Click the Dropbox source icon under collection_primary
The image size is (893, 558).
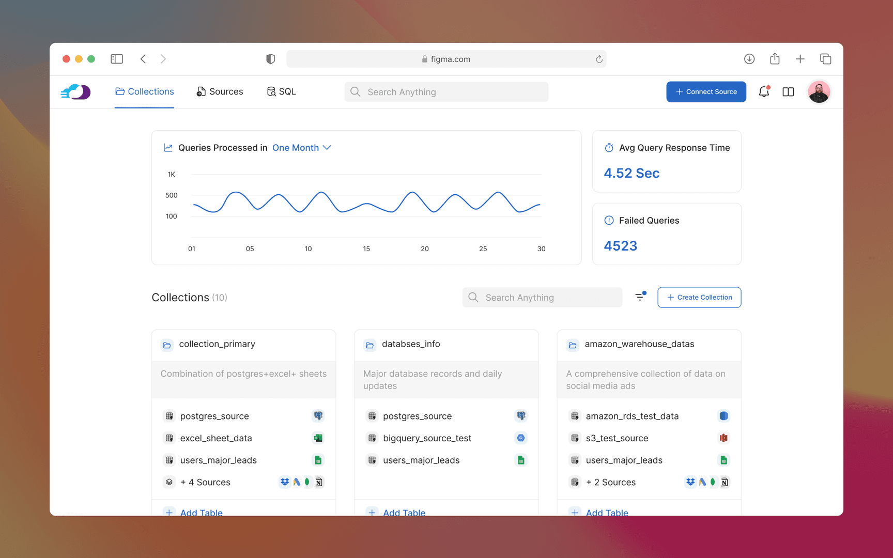pyautogui.click(x=285, y=482)
